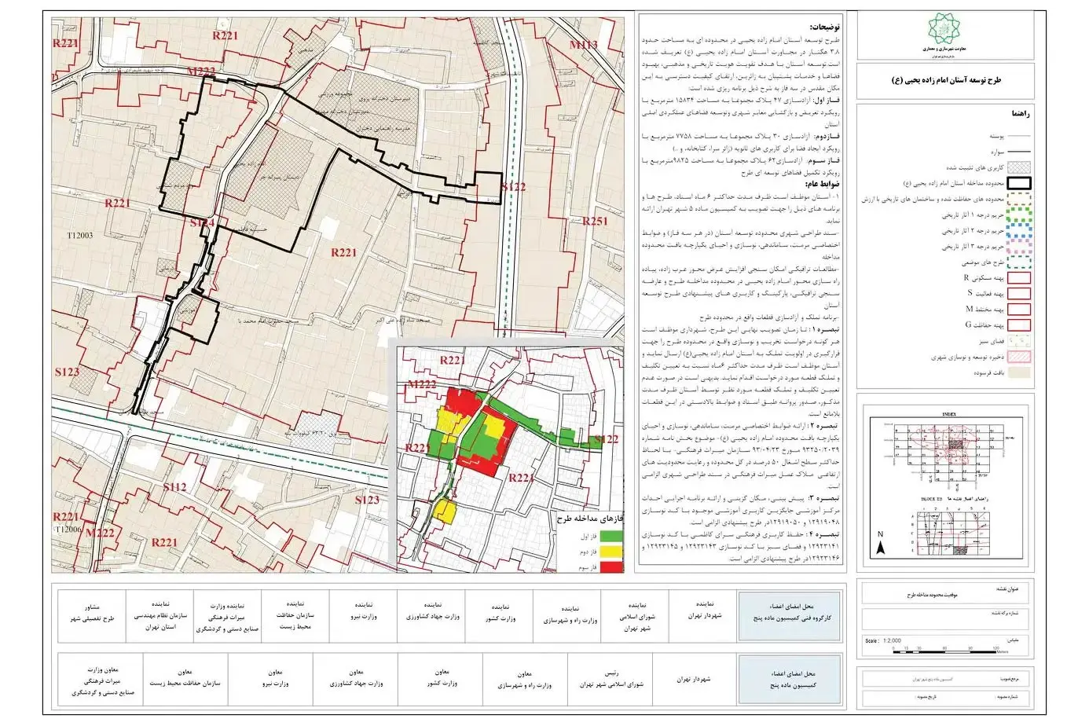Image resolution: width=1089 pixels, height=726 pixels.
Task: Click the green 'فاز اول' phase swatch
Action: click(x=610, y=536)
